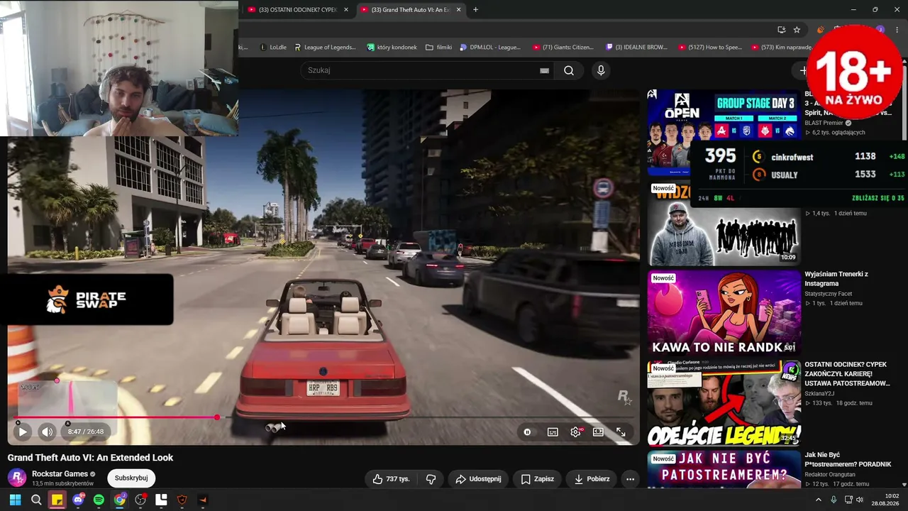Click the install app icon in address bar
This screenshot has width=908, height=511.
tap(781, 30)
